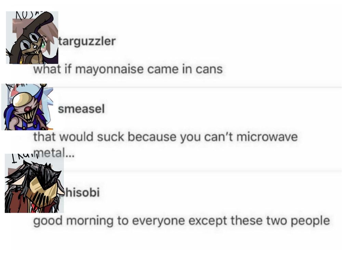Click the 'that would suck because' reply line

click(x=165, y=137)
